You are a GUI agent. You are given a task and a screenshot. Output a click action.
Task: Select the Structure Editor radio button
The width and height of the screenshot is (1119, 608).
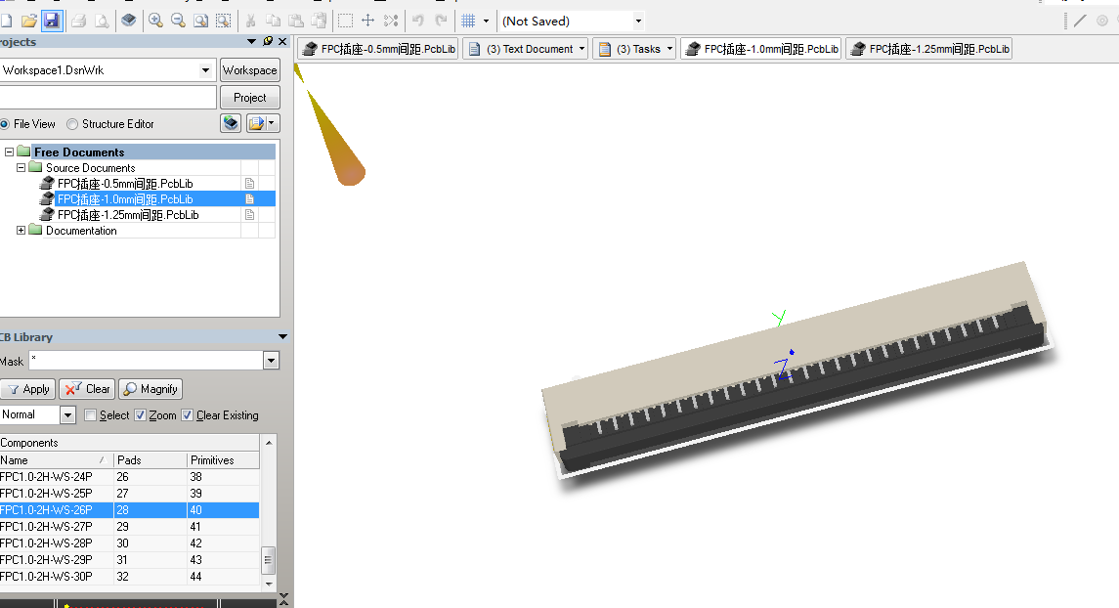[x=72, y=124]
